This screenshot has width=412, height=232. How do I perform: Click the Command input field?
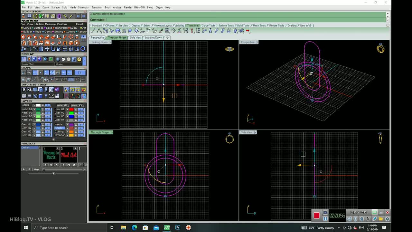(246, 20)
